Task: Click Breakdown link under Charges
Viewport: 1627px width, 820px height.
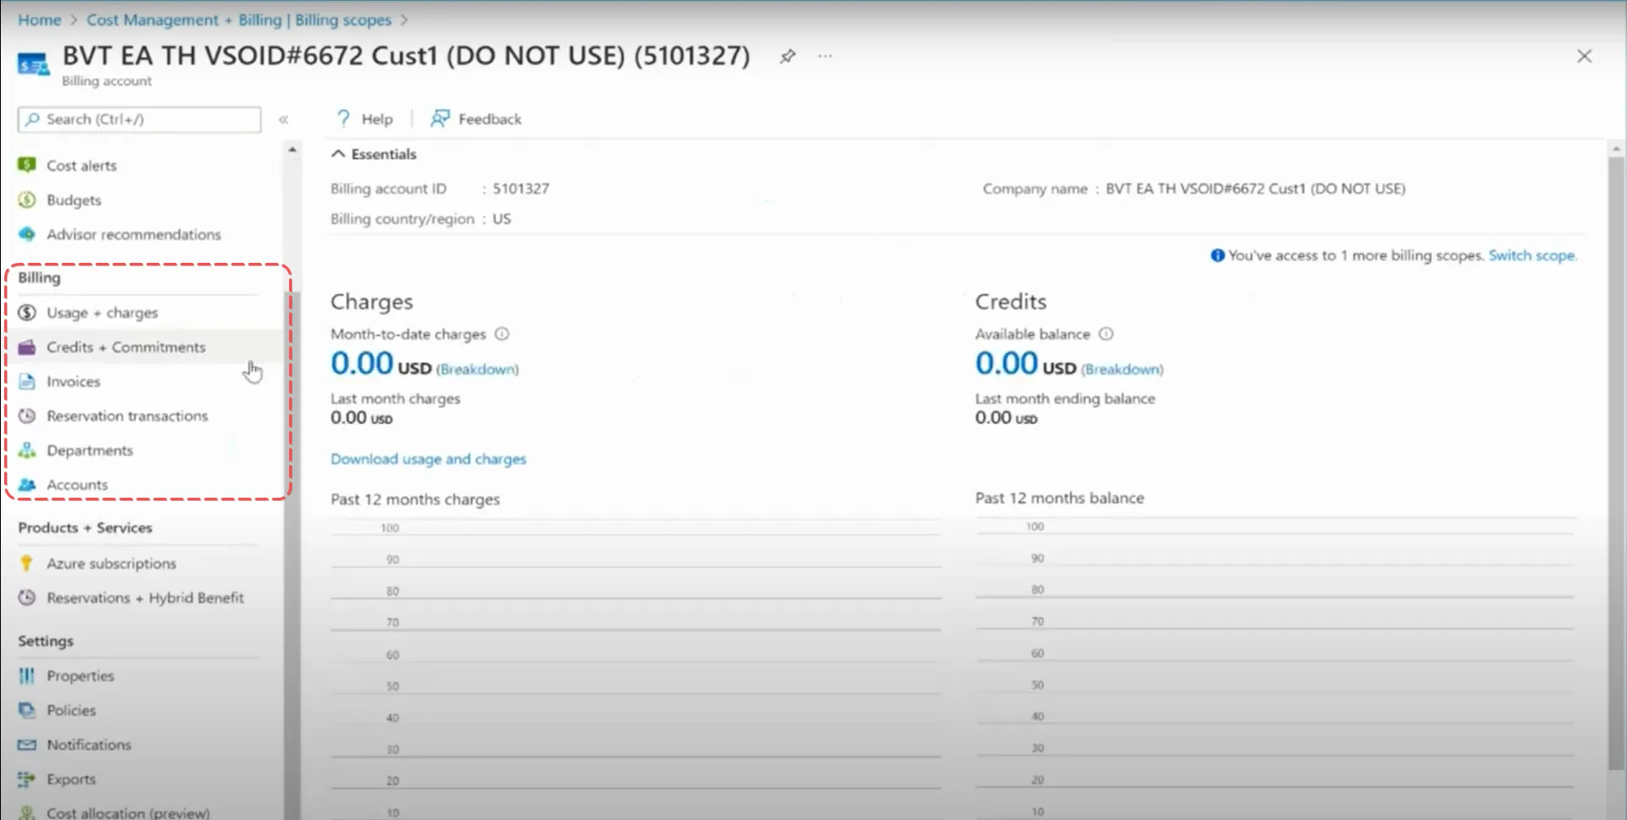Action: 477,369
